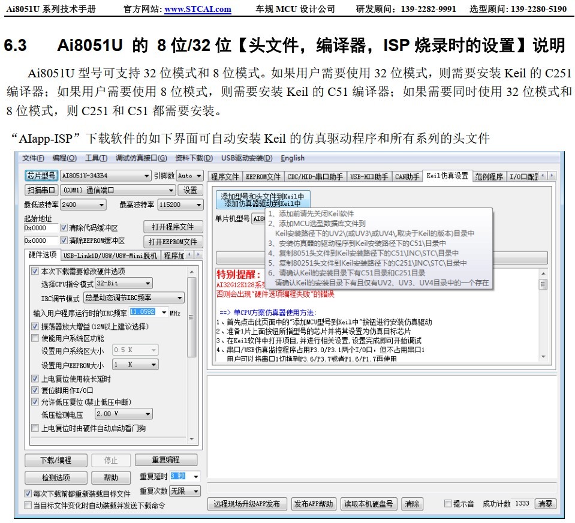Toggle 允许低压复位(禁止低压中断) checkbox
575x523 pixels.
[x=35, y=402]
